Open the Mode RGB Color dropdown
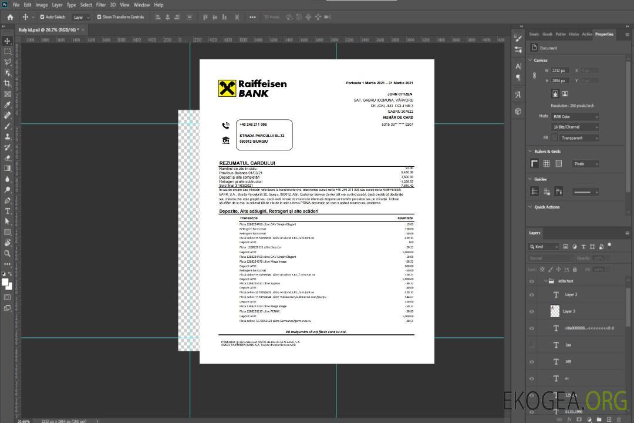 tap(575, 116)
